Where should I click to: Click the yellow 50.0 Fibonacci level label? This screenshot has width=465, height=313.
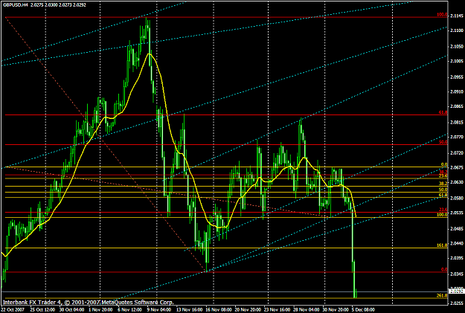tap(443, 190)
